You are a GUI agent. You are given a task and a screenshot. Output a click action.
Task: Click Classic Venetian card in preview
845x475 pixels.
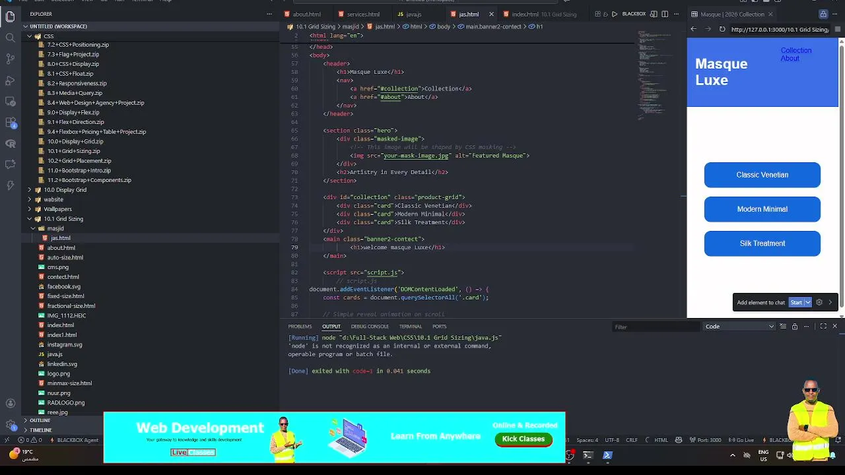pos(762,175)
